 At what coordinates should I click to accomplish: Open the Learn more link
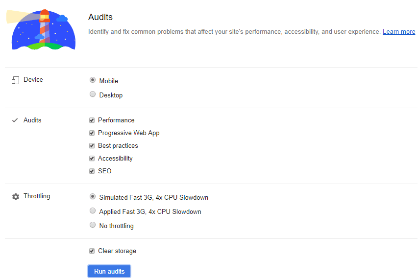pos(398,32)
